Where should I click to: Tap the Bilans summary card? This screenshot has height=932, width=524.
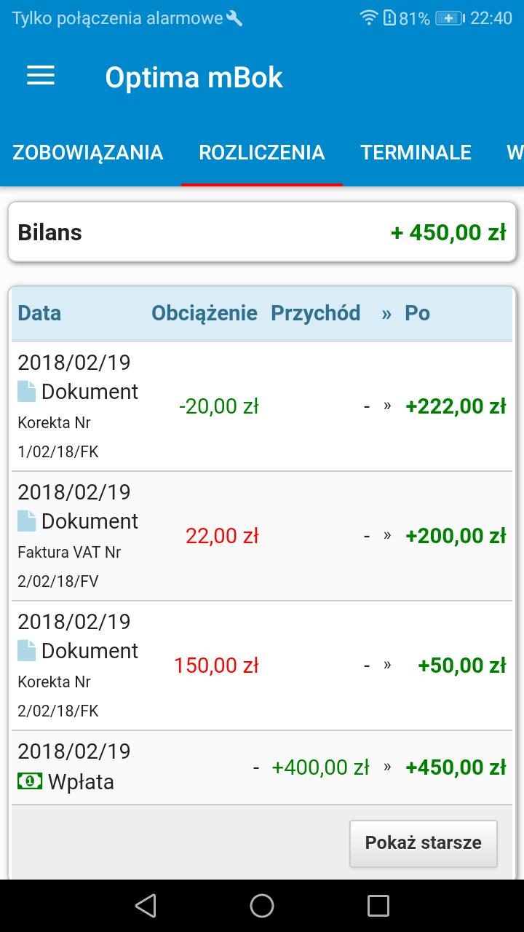coord(262,232)
